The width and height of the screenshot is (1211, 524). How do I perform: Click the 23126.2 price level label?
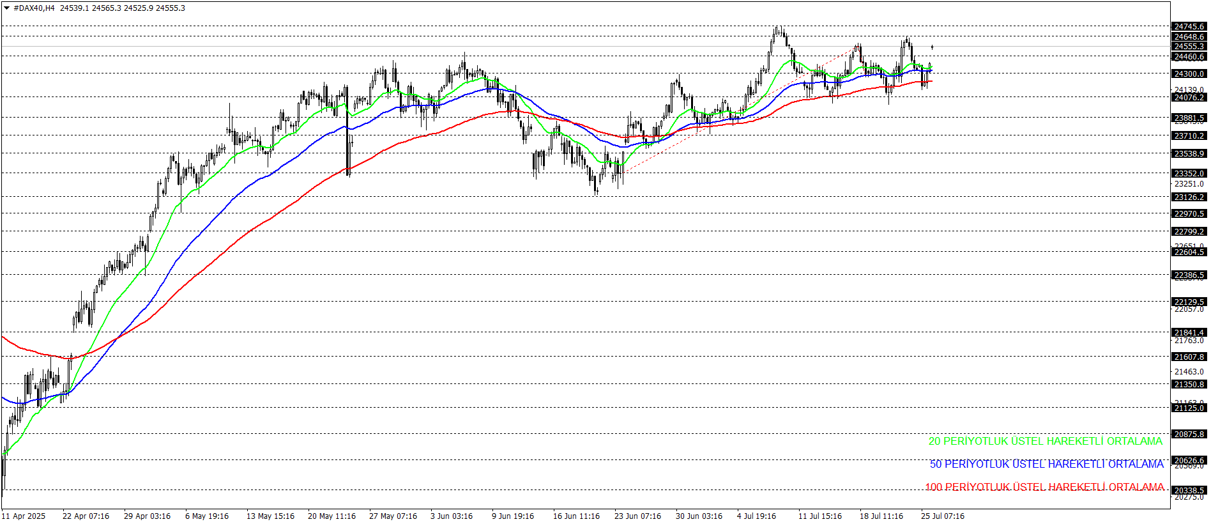click(1189, 197)
